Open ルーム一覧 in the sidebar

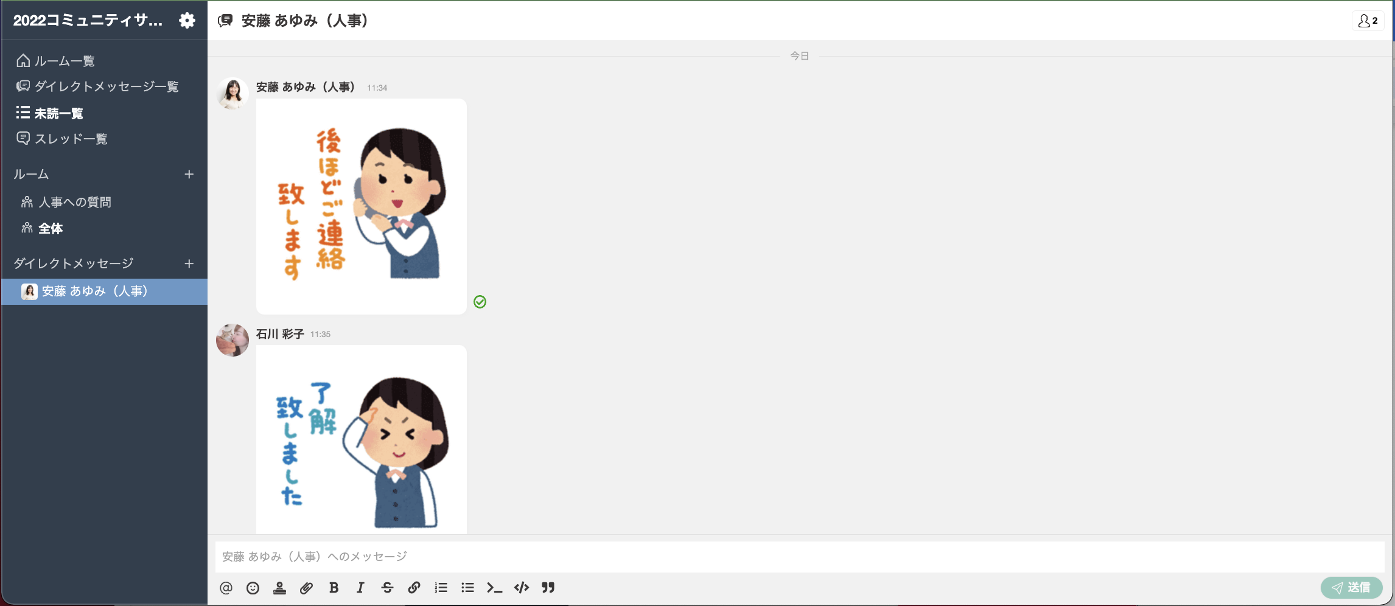(x=55, y=61)
